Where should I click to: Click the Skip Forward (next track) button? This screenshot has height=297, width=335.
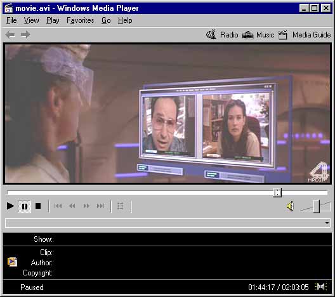click(100, 206)
